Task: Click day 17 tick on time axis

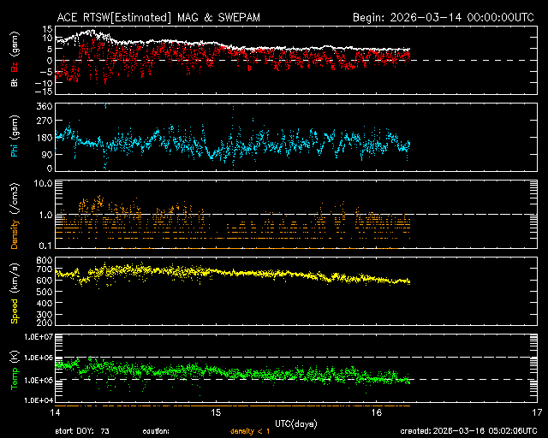Action: coord(536,412)
